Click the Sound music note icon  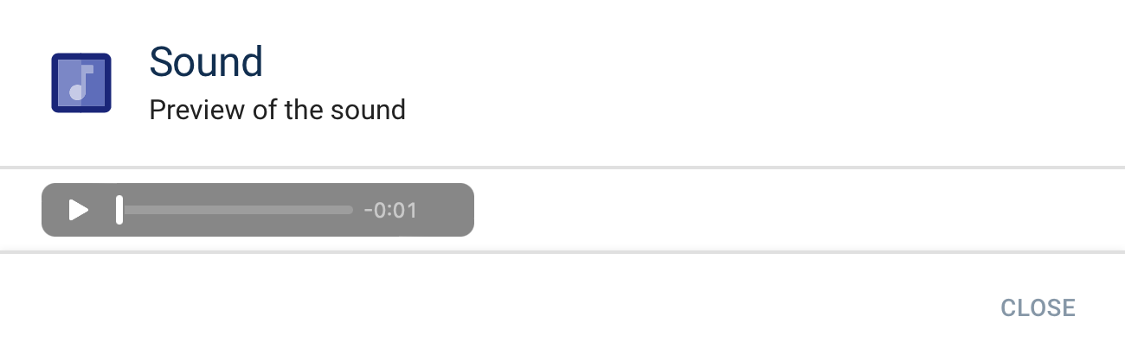tap(80, 83)
